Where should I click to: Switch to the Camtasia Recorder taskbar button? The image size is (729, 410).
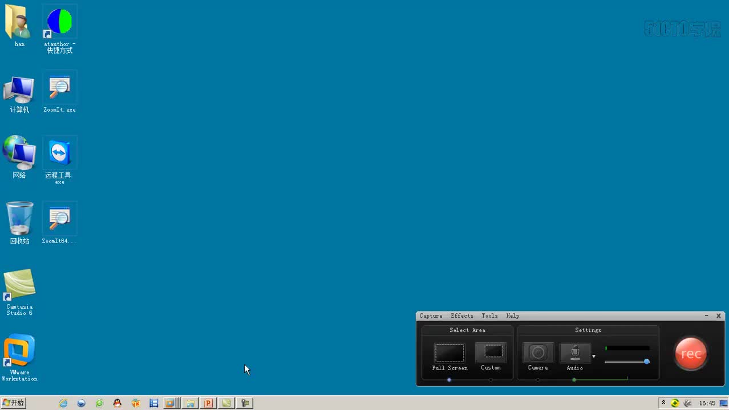coord(171,403)
